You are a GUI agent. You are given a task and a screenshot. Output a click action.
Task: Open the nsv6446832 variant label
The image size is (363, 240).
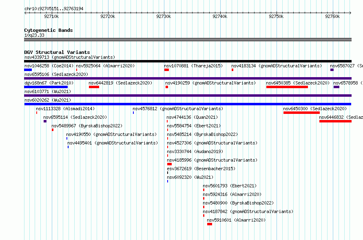click(x=341, y=117)
